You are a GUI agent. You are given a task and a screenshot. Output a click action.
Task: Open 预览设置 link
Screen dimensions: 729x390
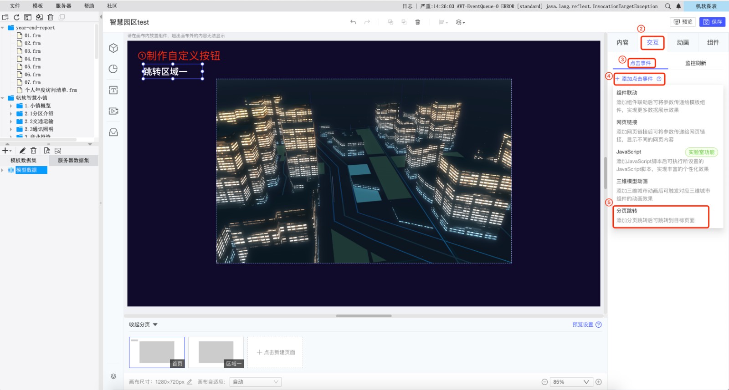coord(583,324)
